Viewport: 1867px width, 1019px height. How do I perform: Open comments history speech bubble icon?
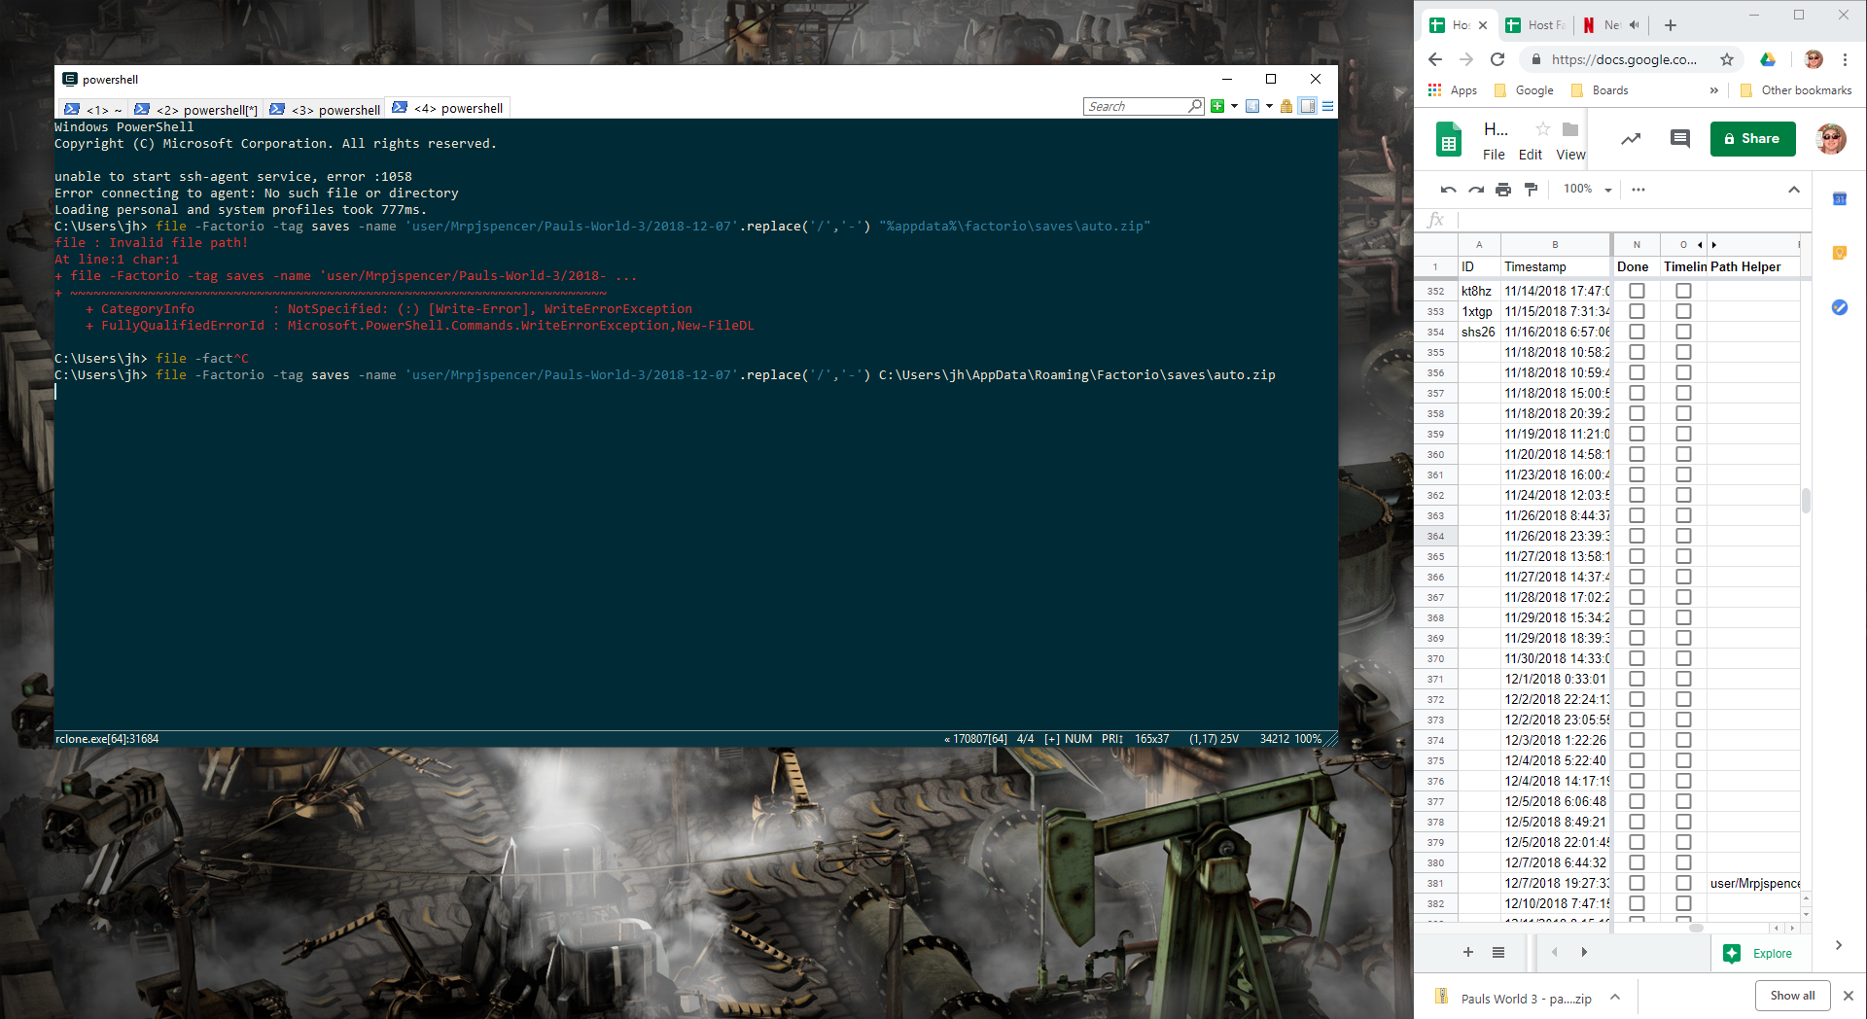click(1679, 139)
